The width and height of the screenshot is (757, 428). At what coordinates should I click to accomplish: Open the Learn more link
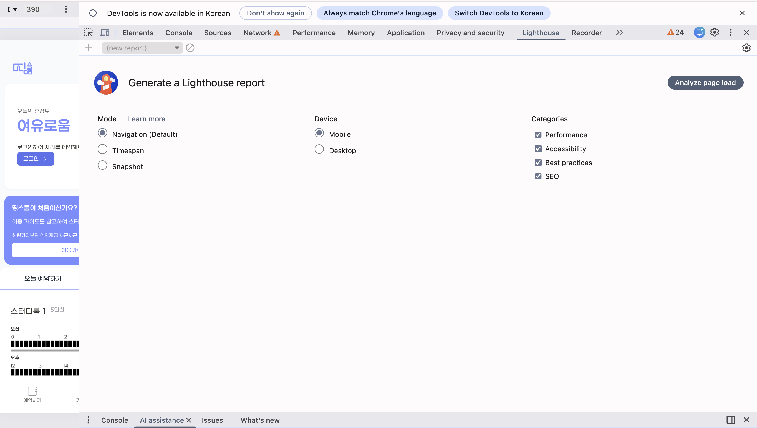[147, 119]
